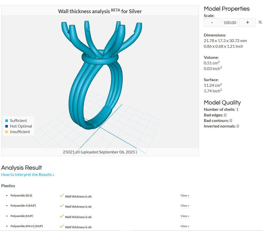
Task: Click the Not Optimal dark blue swatch
Action: tap(7, 126)
